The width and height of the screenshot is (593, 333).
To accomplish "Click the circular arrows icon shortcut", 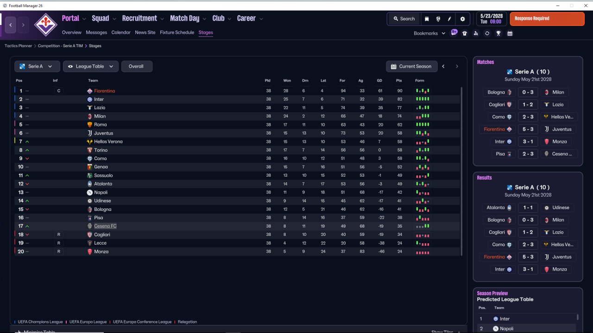I will tap(487, 33).
